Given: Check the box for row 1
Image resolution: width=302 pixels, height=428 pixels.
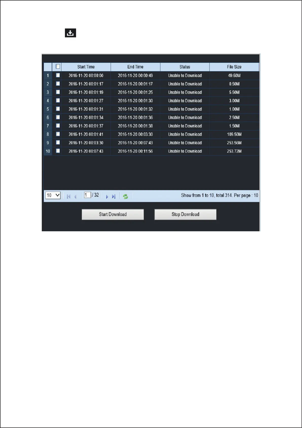Looking at the screenshot, I should pyautogui.click(x=58, y=75).
